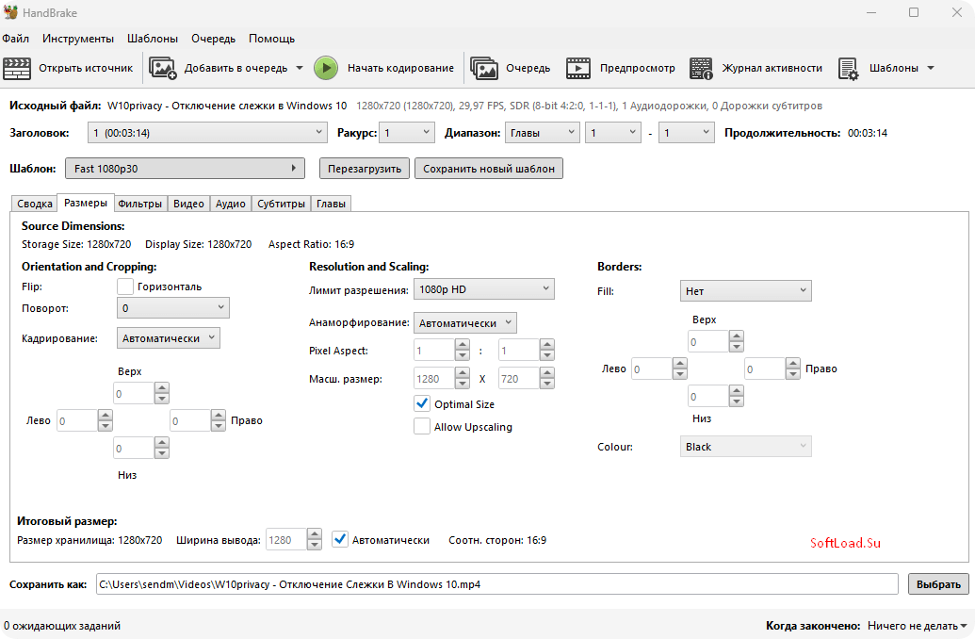Screen dimensions: 975x639
Task: Open the Borders Fill dropdown
Action: (x=745, y=290)
